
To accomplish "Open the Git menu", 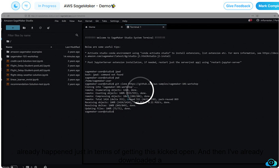I will pos(97,21).
